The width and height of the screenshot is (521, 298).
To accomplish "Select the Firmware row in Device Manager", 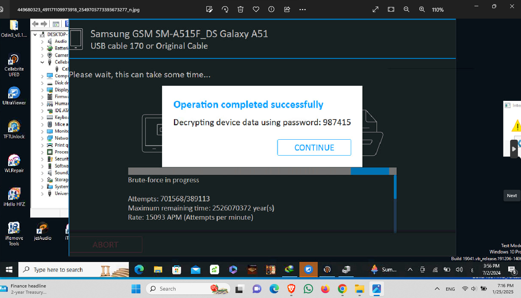I will pyautogui.click(x=57, y=97).
